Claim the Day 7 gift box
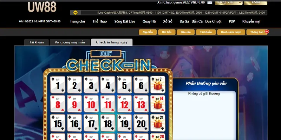Viewport: 281px width, 140px height. coord(158,85)
